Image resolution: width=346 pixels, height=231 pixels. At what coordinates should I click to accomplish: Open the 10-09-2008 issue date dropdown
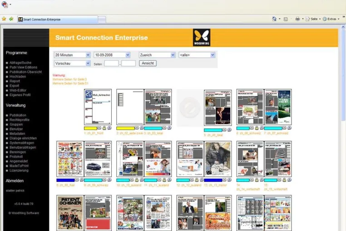[112, 55]
